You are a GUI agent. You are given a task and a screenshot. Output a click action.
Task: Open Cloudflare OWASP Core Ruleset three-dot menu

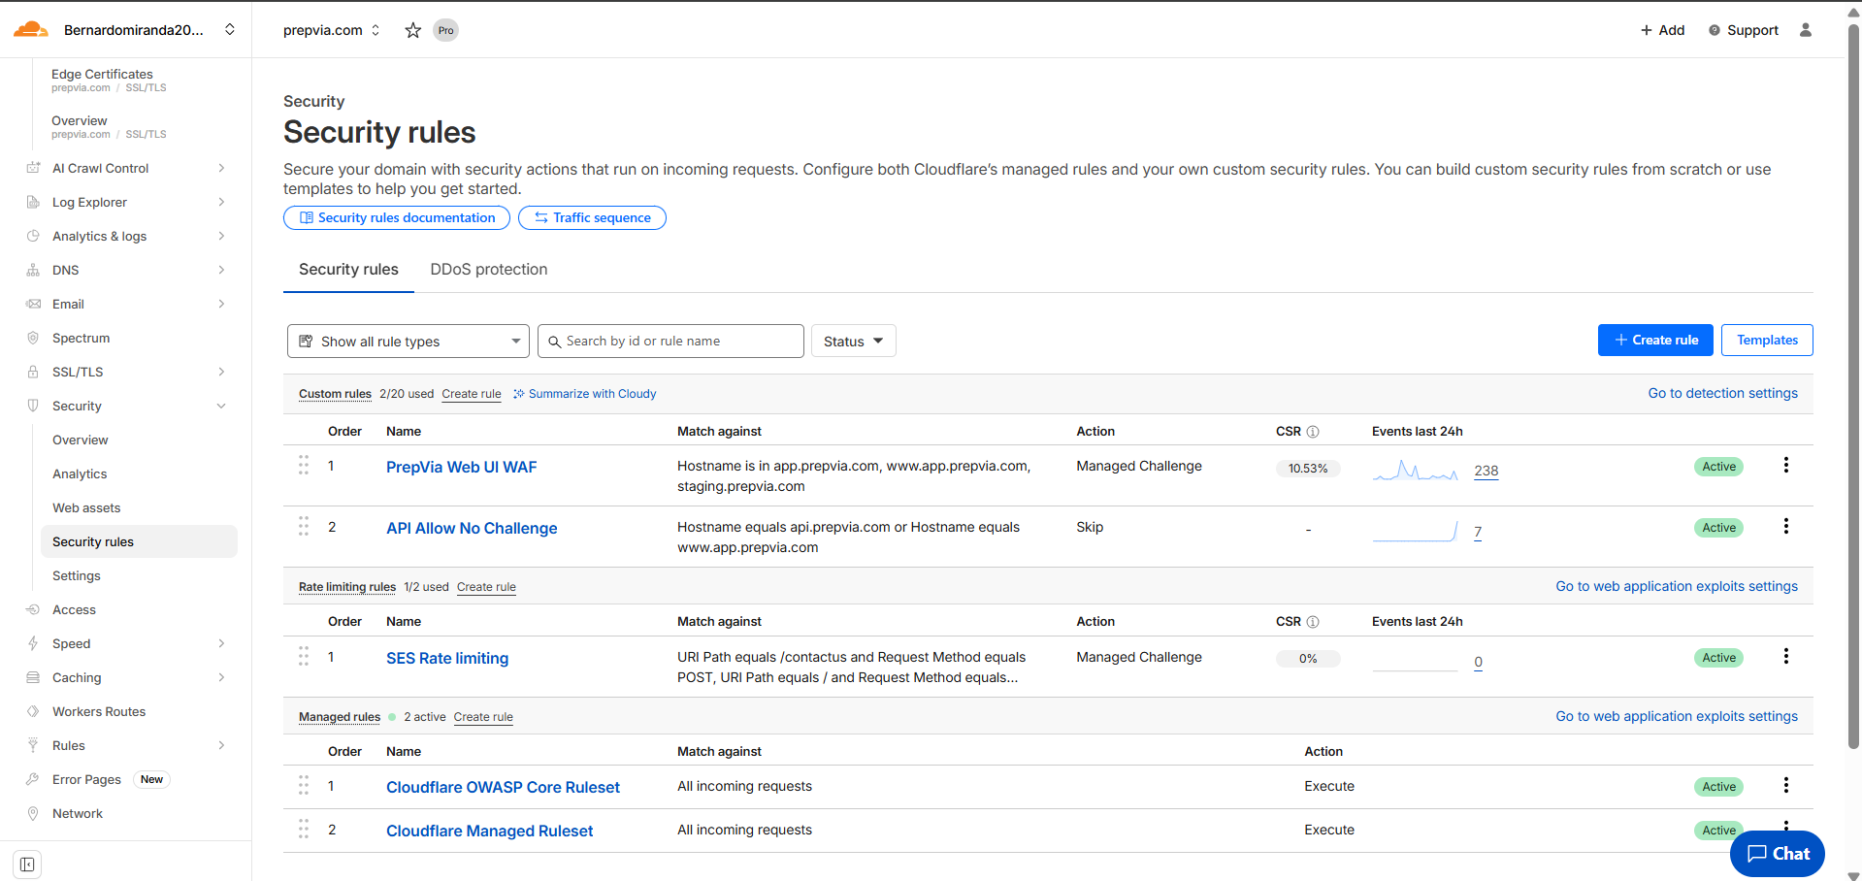pyautogui.click(x=1785, y=786)
